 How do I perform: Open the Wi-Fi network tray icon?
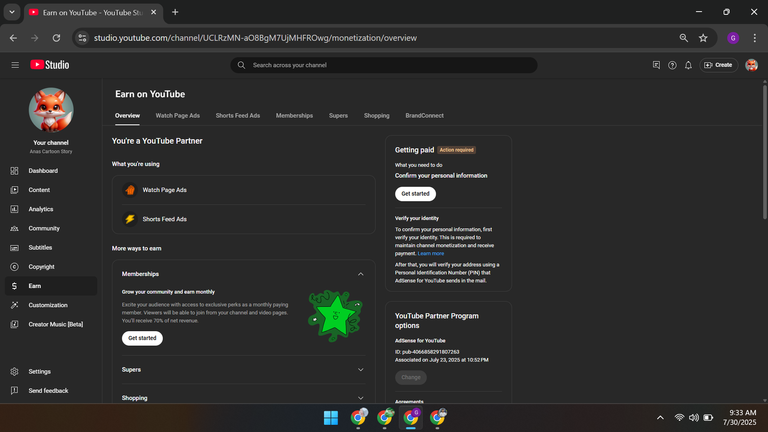point(679,418)
